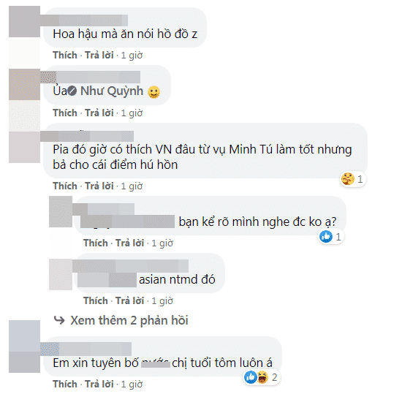402x394 pixels.
Task: Open the tagged name Như Quỳnh
Action: pyautogui.click(x=112, y=91)
